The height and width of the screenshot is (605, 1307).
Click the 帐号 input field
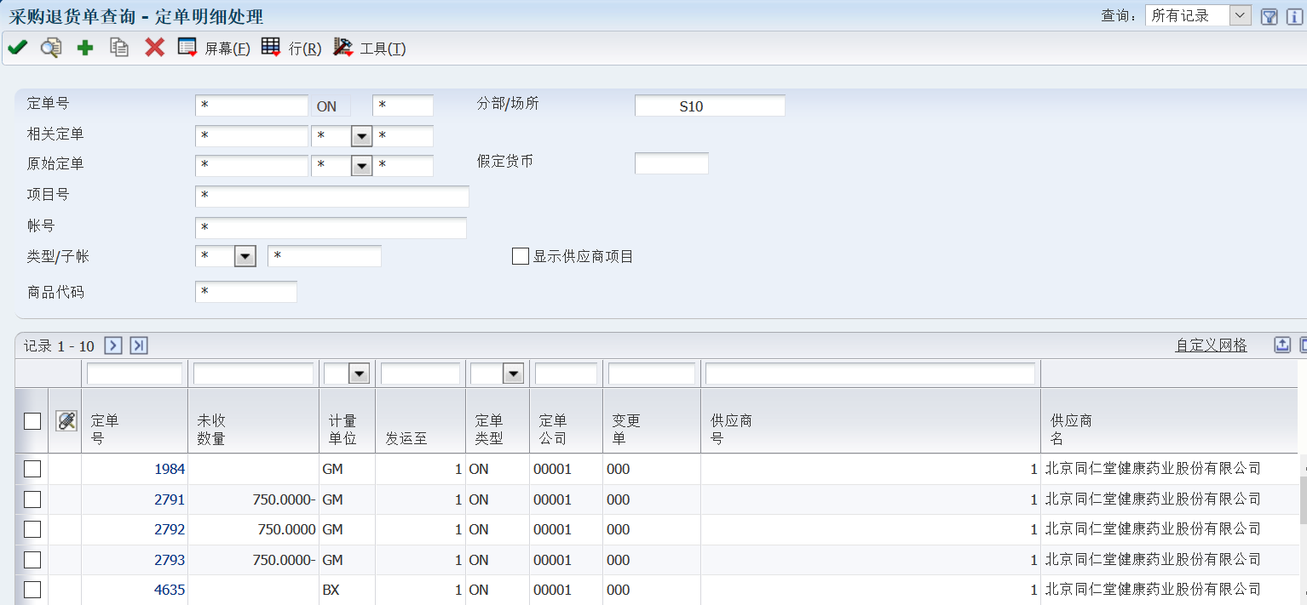pos(331,228)
